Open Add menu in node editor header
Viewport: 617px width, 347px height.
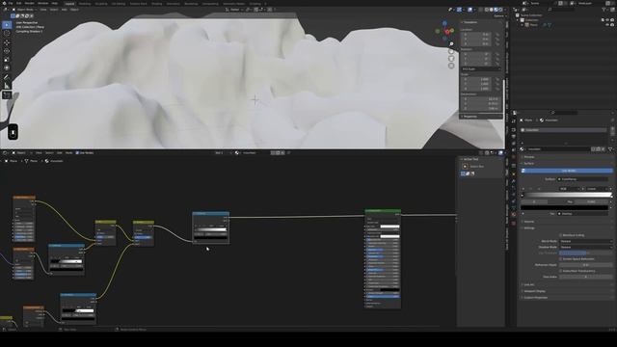pos(60,152)
